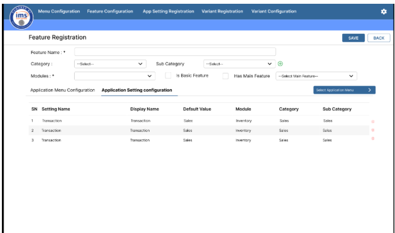The height and width of the screenshot is (233, 395).
Task: Delete row 1 with red remove icon
Action: pyautogui.click(x=373, y=122)
